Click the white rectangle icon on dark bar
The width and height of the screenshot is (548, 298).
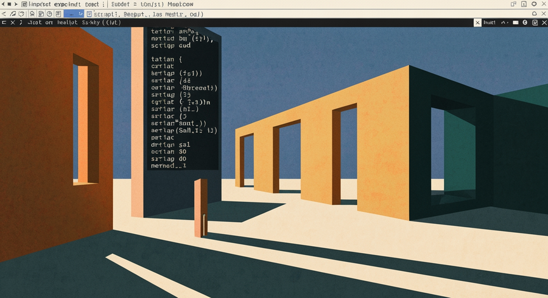click(x=516, y=23)
